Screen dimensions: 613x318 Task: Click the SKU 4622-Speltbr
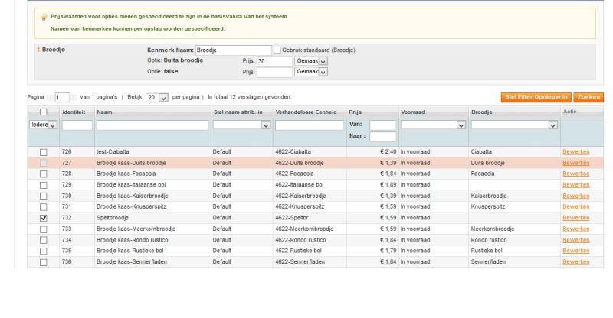[292, 218]
